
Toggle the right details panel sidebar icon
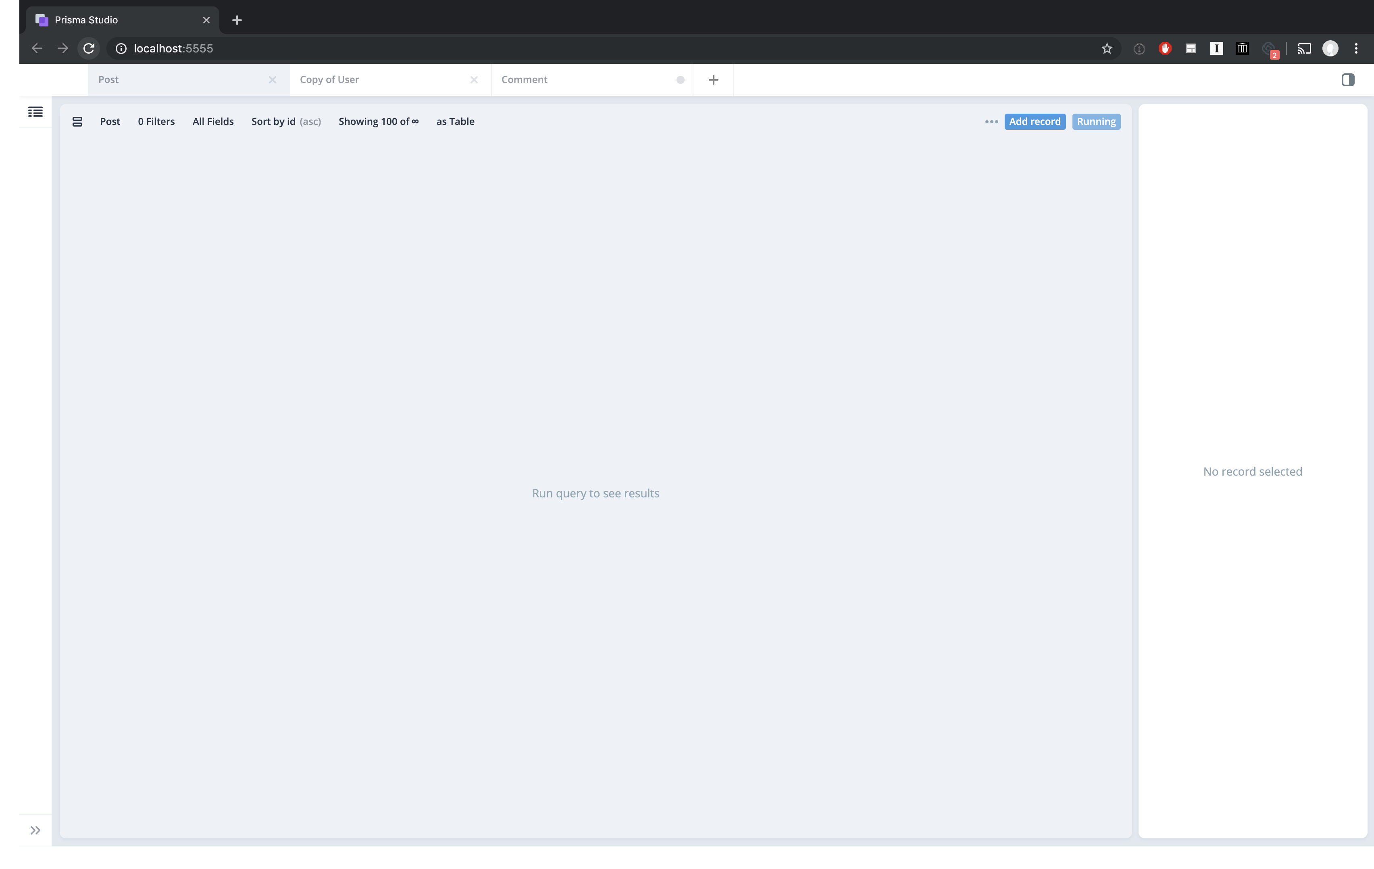1348,80
